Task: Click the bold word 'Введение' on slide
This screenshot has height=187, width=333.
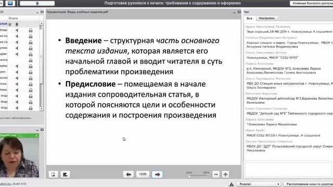Action: [83, 41]
